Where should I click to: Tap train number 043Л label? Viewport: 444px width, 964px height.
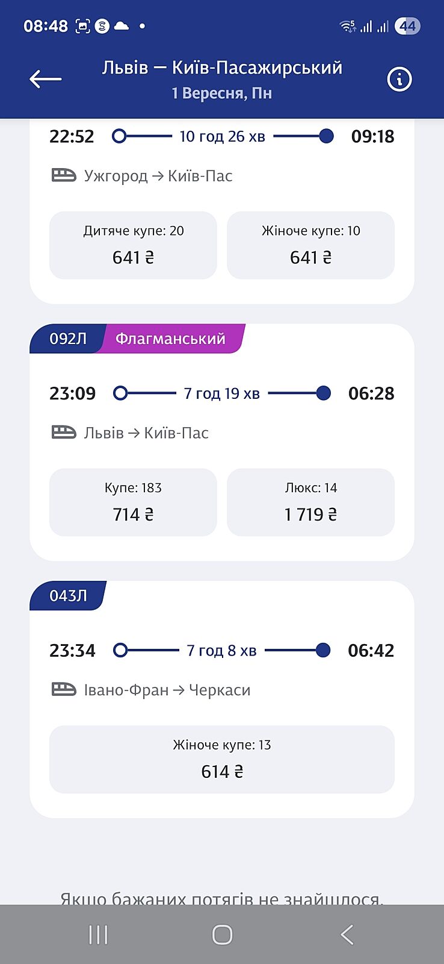(x=67, y=596)
